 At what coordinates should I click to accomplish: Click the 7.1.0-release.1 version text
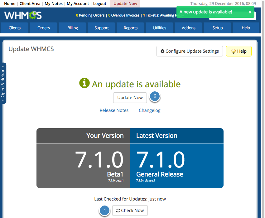[x=146, y=181]
